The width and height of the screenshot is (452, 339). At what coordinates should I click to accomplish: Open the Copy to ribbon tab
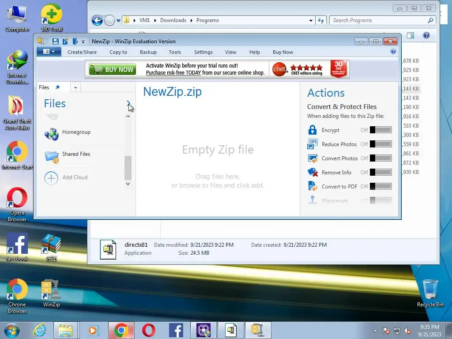pos(118,52)
